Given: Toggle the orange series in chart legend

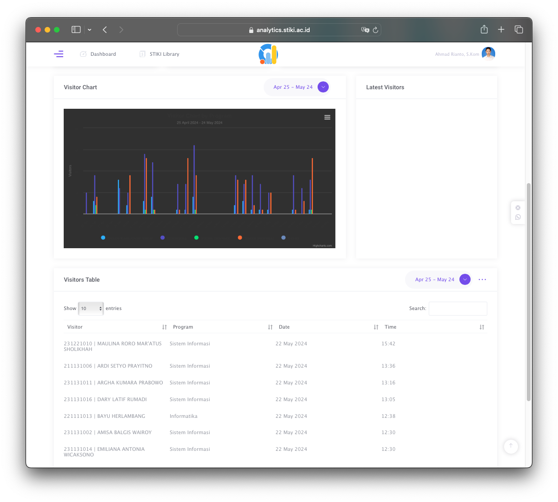Looking at the screenshot, I should point(240,238).
